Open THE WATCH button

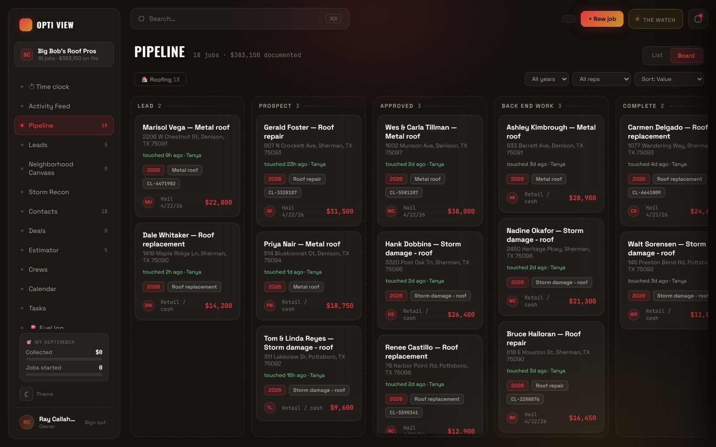pos(656,19)
